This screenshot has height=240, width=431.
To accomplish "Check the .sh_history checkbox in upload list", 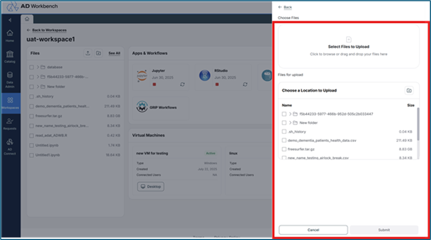I will (x=284, y=131).
